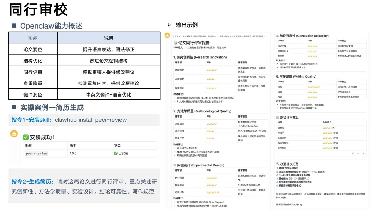Click the 状态 column header
Viewport: 377px width, 212px height.
117,145
